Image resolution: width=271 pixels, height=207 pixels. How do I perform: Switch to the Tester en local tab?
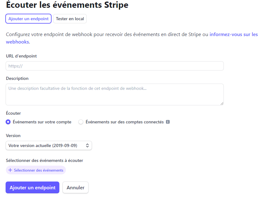click(70, 19)
